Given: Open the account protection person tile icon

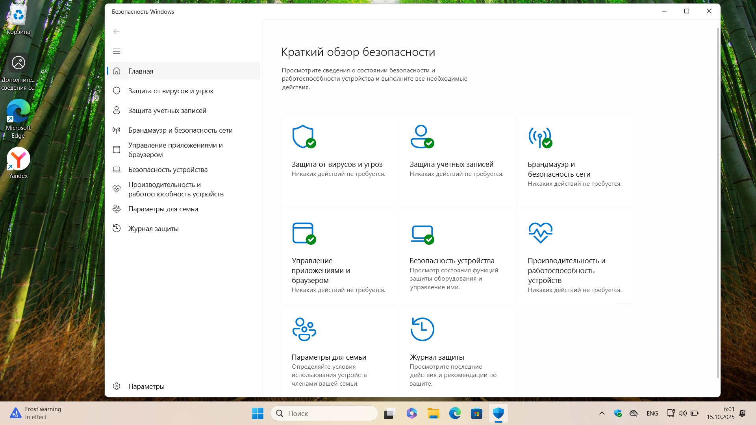Looking at the screenshot, I should 422,137.
